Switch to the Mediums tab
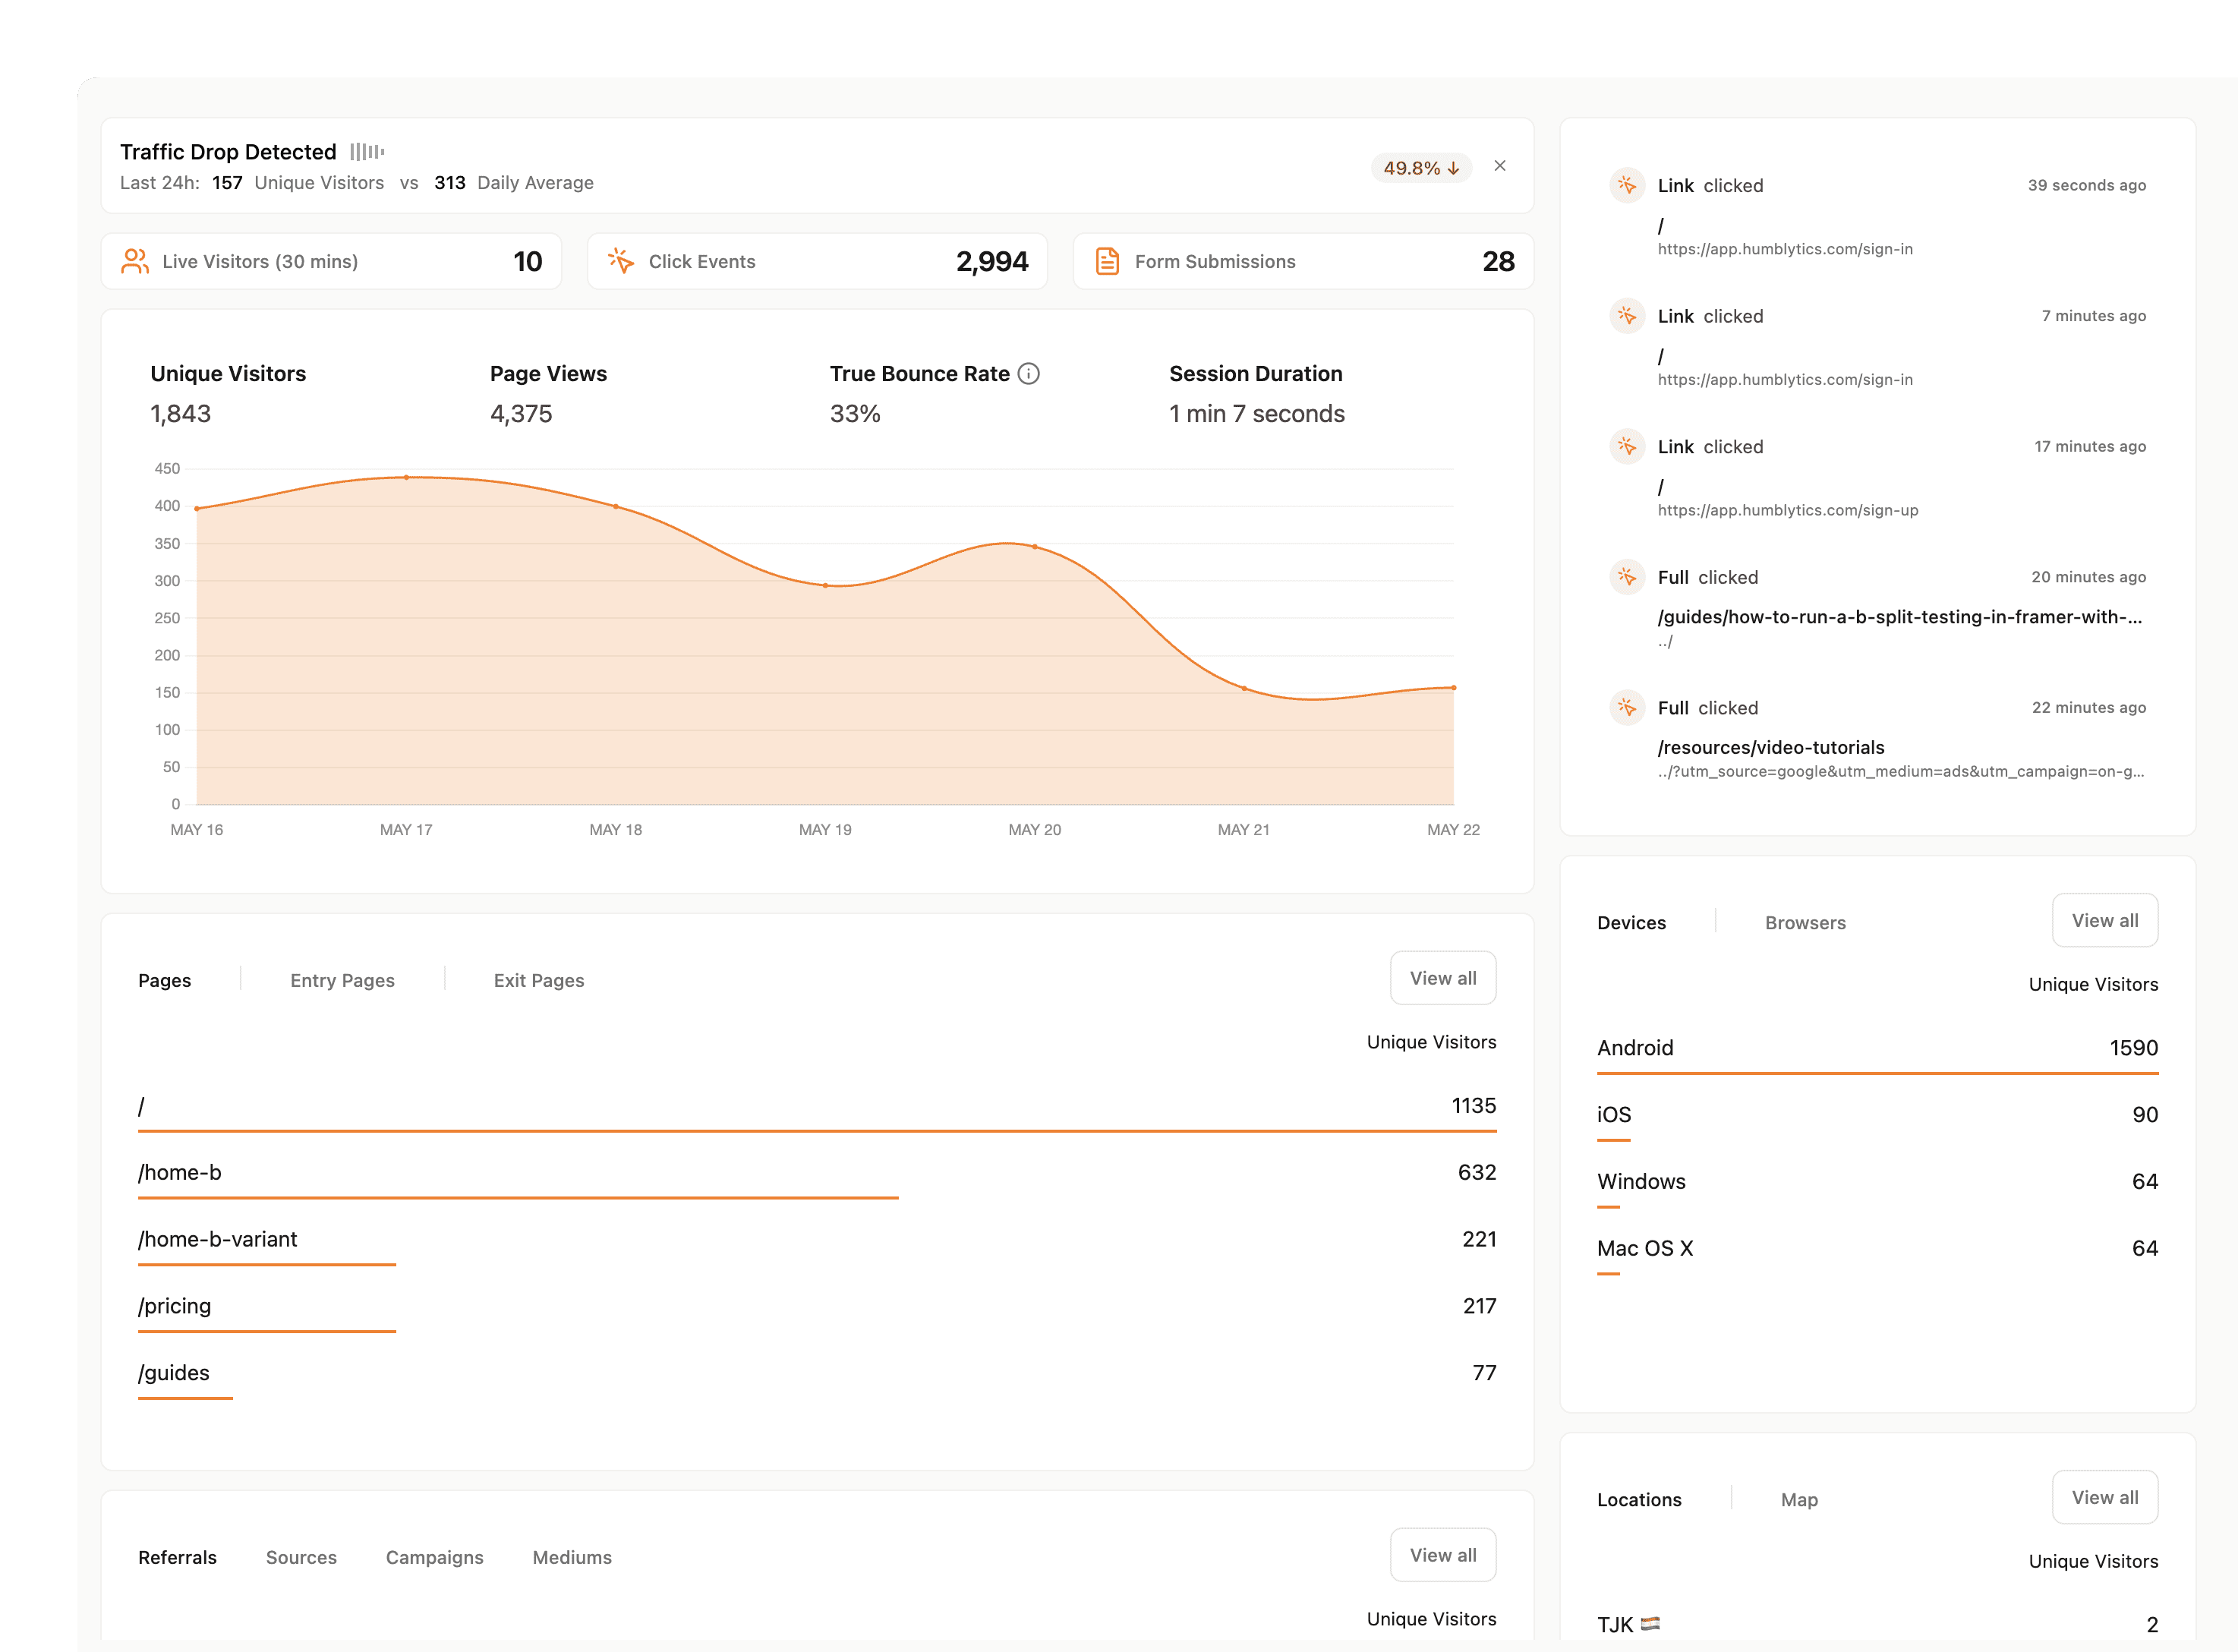Screen dimensions: 2238x1652 [x=572, y=1557]
